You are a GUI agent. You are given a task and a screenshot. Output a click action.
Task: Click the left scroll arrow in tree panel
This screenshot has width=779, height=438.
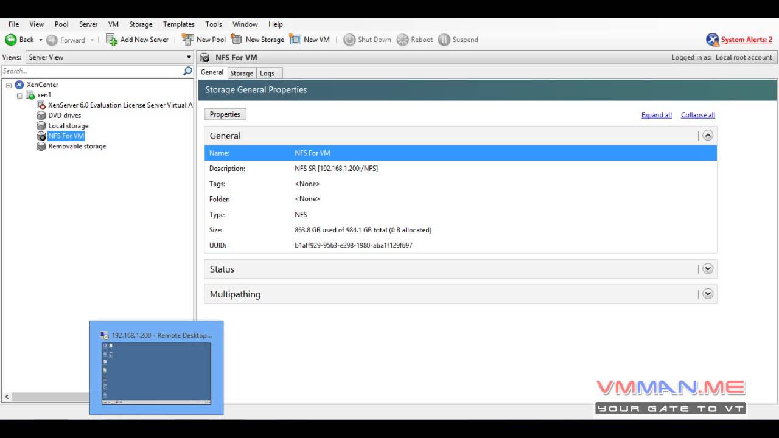(7, 397)
